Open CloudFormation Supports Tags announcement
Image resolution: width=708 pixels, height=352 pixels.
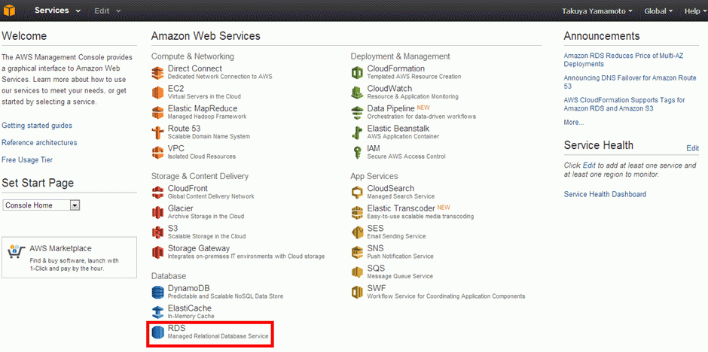point(624,104)
